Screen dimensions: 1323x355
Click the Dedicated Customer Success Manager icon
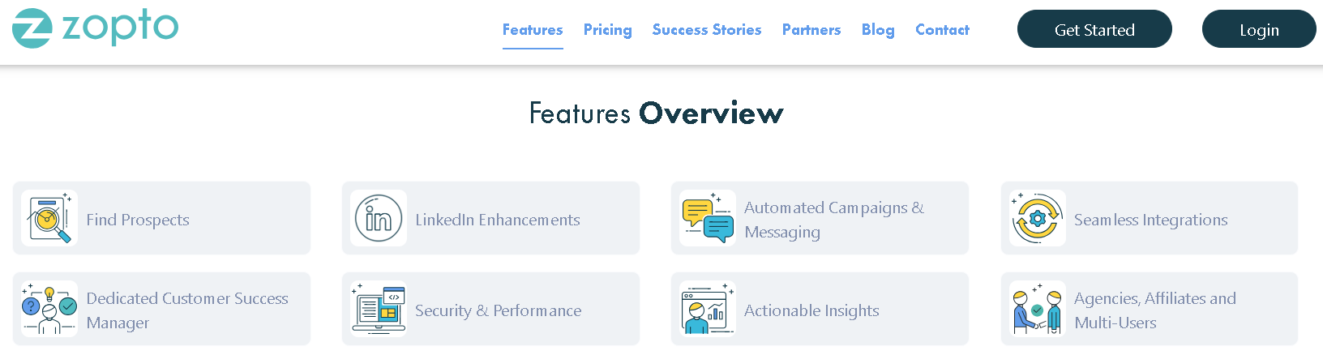tap(49, 309)
